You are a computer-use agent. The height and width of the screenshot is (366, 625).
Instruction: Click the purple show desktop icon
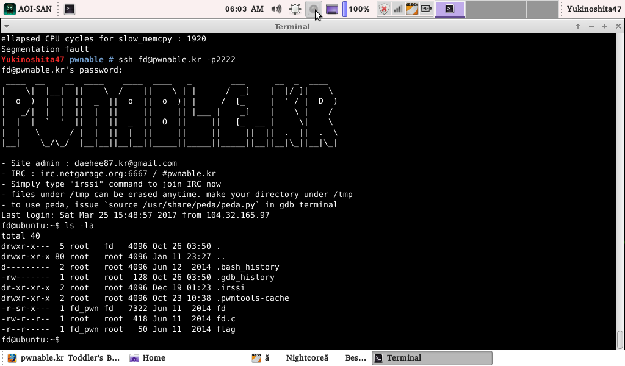(331, 9)
